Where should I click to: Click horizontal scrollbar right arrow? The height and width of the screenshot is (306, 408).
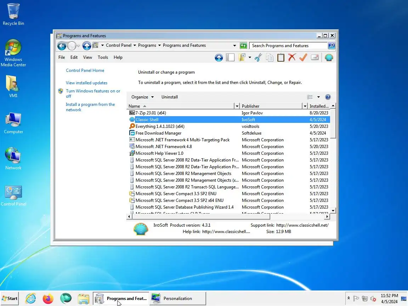pos(327,216)
